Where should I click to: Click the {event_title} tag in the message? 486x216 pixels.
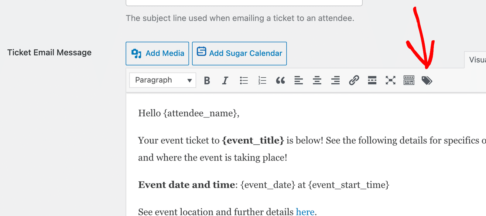253,140
